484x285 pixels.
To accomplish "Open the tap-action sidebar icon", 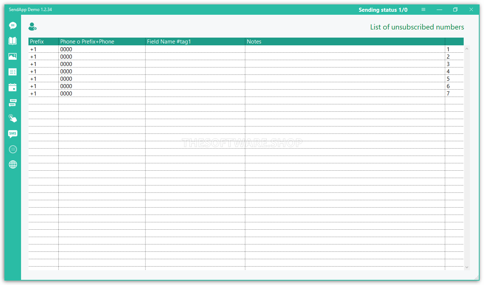I will (x=13, y=118).
